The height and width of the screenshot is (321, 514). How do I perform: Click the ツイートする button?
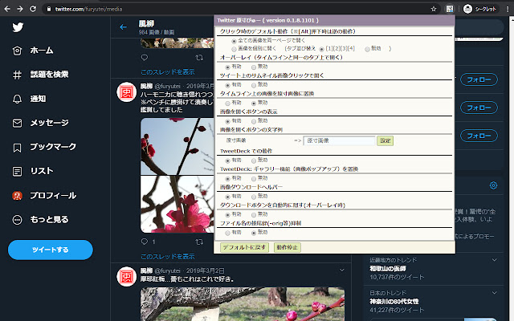click(50, 250)
